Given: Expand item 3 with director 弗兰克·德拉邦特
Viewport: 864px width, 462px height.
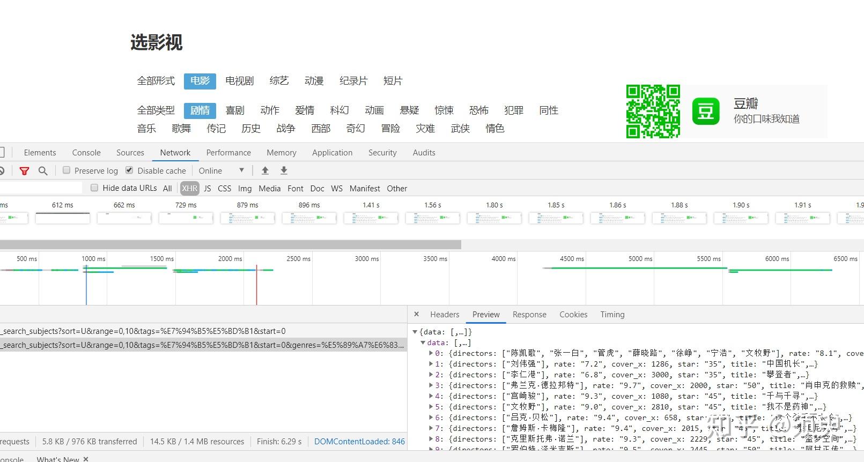Looking at the screenshot, I should point(431,385).
